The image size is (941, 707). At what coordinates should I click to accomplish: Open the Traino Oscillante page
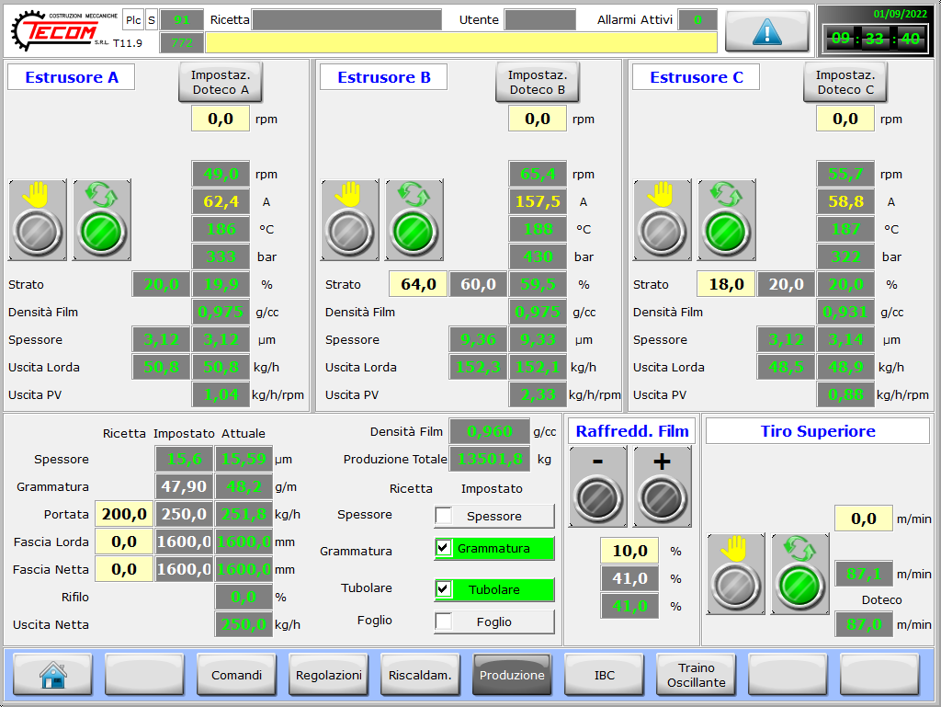tap(696, 675)
